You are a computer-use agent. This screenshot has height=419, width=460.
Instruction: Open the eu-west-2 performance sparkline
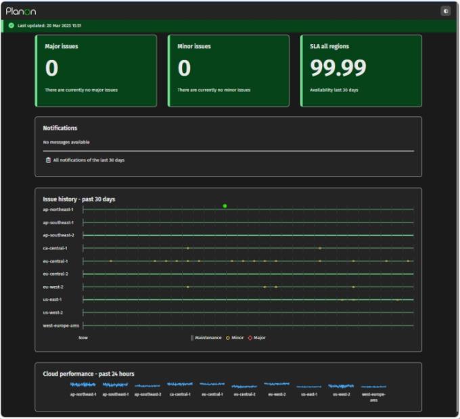277,384
